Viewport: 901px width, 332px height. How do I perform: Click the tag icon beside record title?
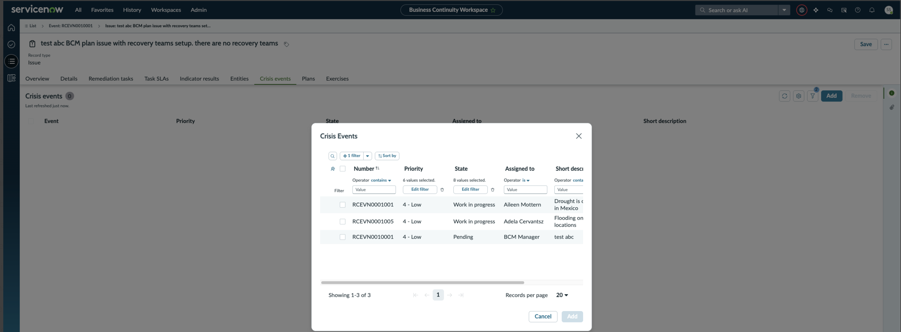click(x=286, y=44)
